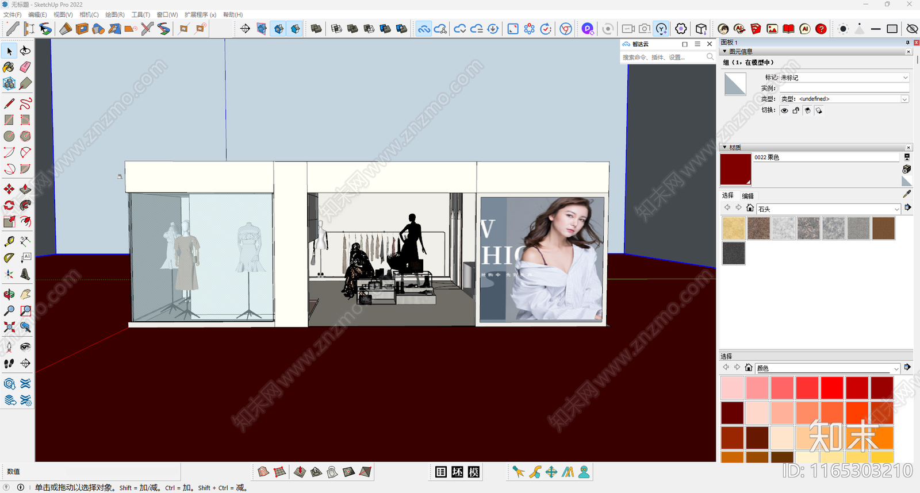Click the Zoom magnifier tool

(9, 310)
